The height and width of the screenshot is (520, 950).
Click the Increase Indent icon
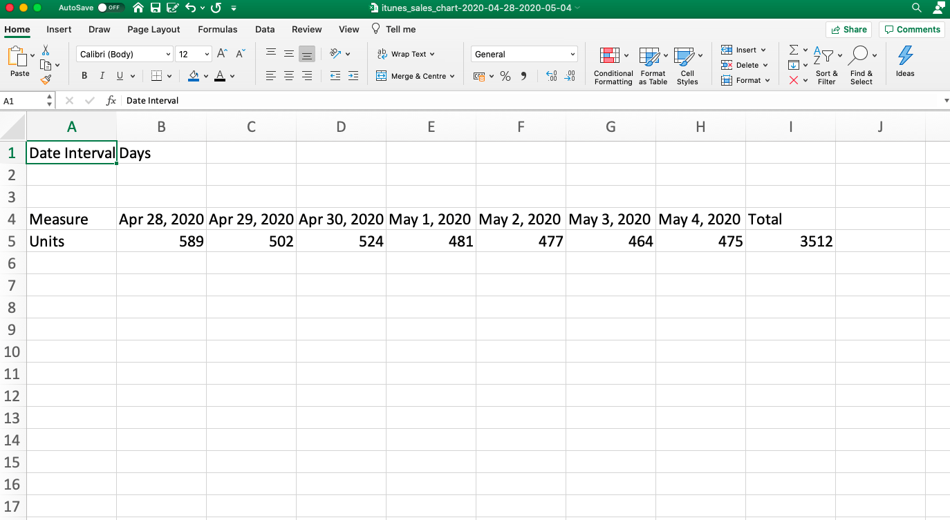353,76
